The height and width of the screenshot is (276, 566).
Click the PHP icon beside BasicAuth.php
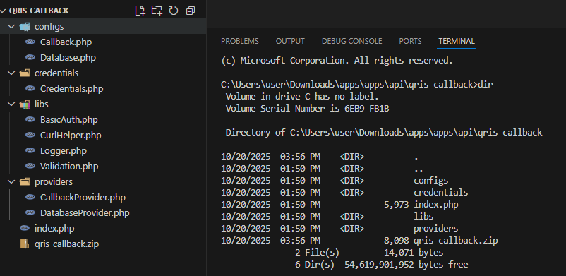[30, 119]
